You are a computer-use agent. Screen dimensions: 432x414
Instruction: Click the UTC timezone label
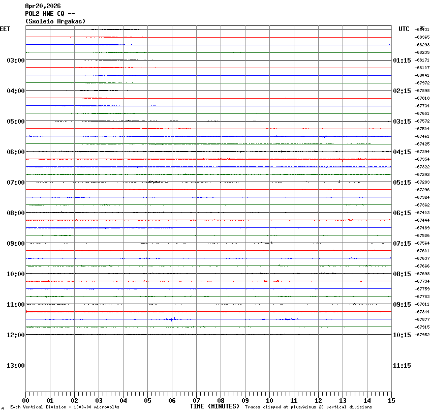(404, 29)
